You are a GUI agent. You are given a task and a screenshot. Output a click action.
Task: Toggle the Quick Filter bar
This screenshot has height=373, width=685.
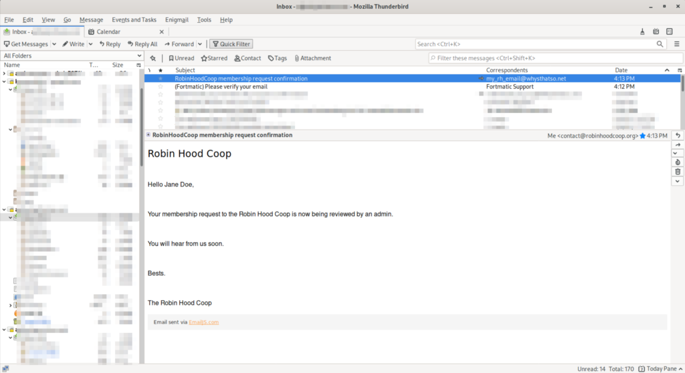click(x=231, y=44)
